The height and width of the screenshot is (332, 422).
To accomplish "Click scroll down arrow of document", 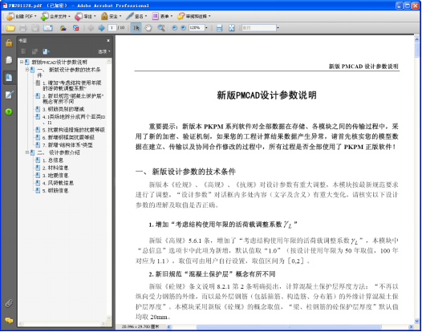I will click(x=416, y=321).
